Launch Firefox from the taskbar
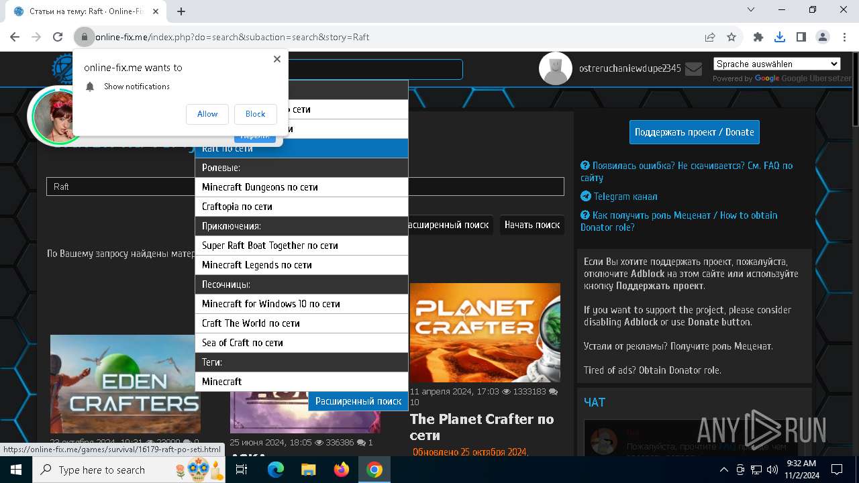This screenshot has width=859, height=483. (x=342, y=470)
